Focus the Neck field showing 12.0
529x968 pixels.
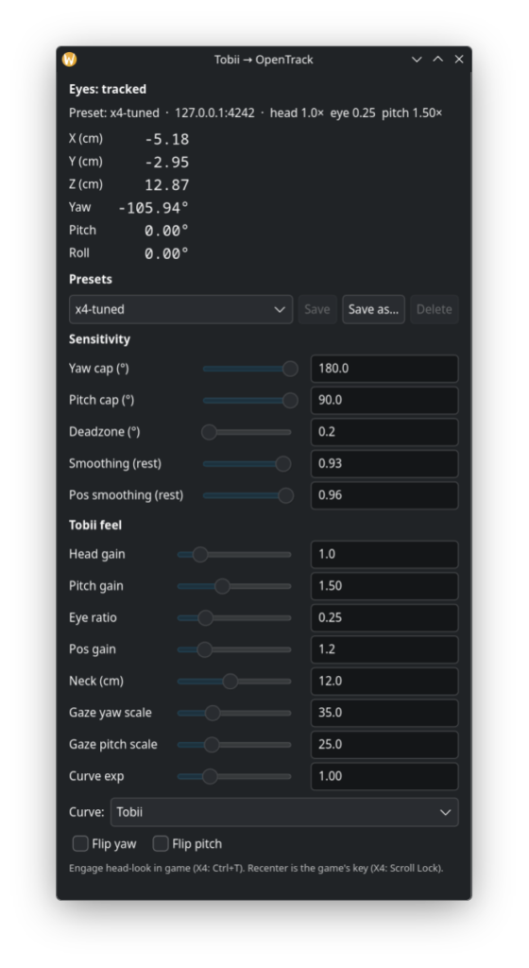point(384,681)
